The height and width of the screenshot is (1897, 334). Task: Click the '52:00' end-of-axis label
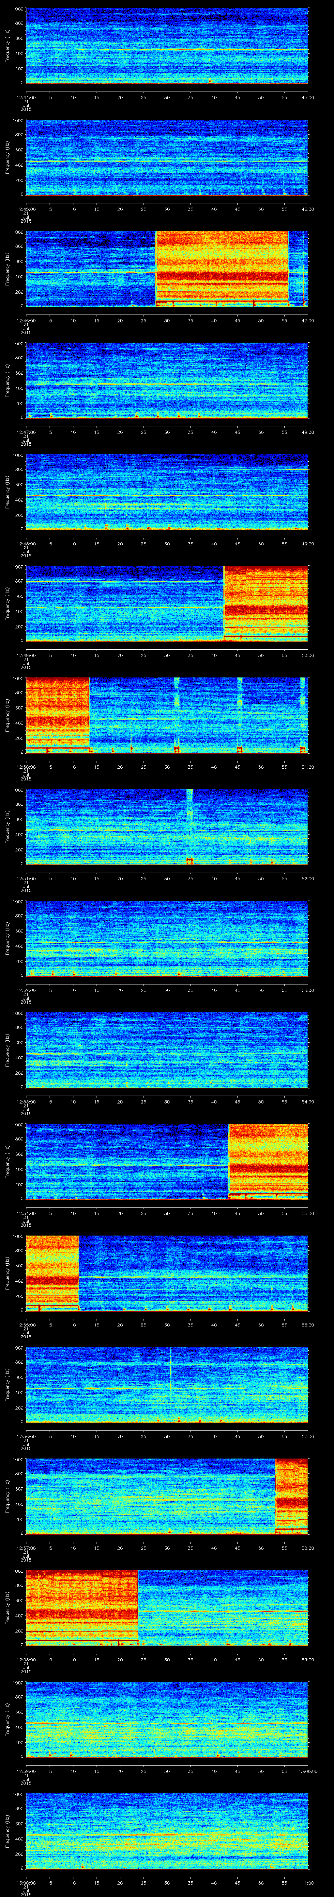308,879
